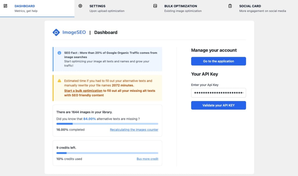Click 'More engagement on social media' subtitle
This screenshot has width=298, height=176.
click(x=262, y=11)
